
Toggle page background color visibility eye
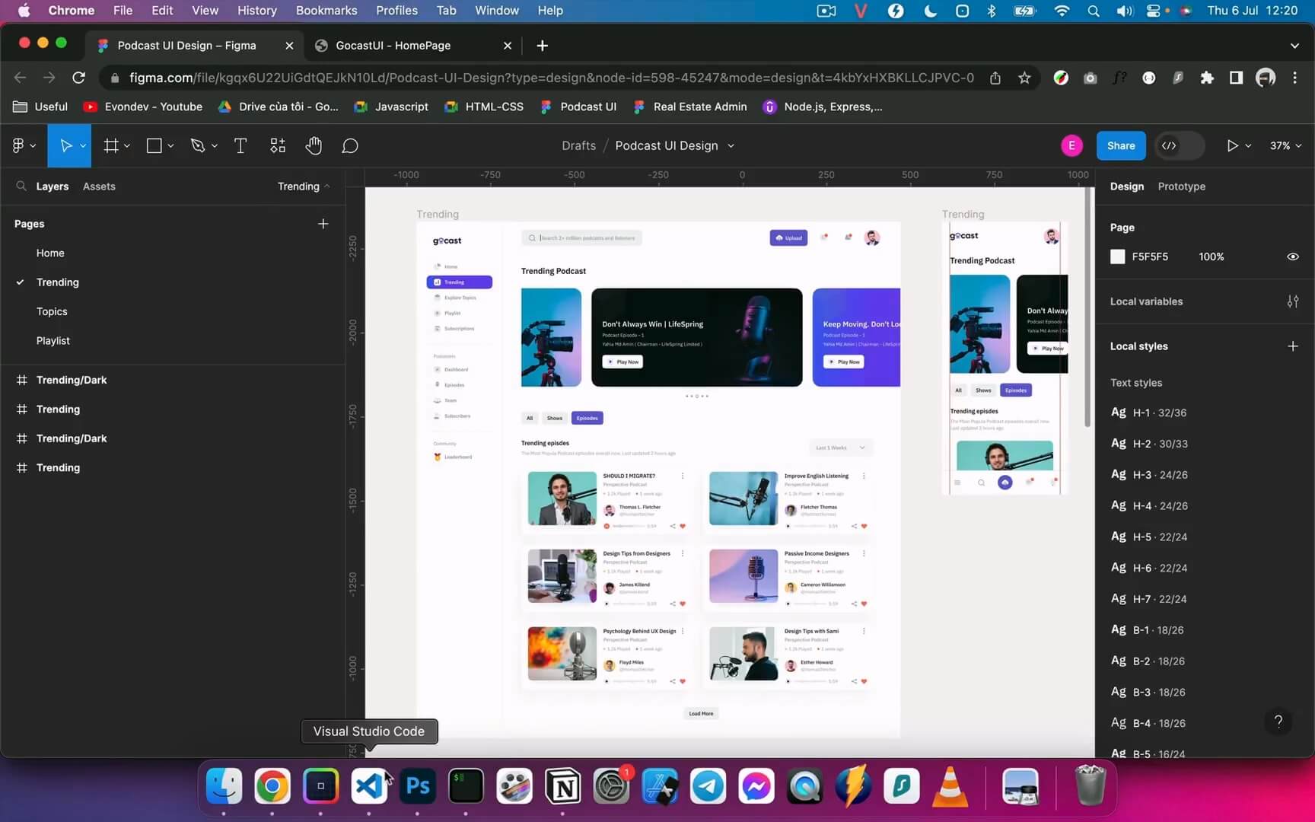coord(1292,256)
